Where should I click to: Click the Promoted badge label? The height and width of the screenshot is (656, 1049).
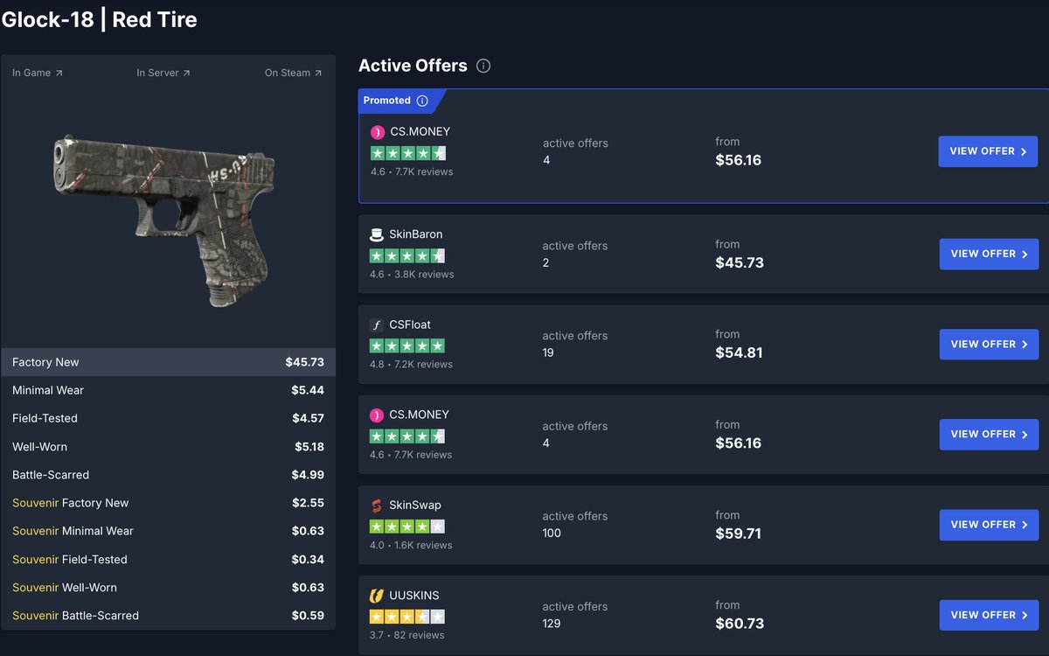pos(387,101)
